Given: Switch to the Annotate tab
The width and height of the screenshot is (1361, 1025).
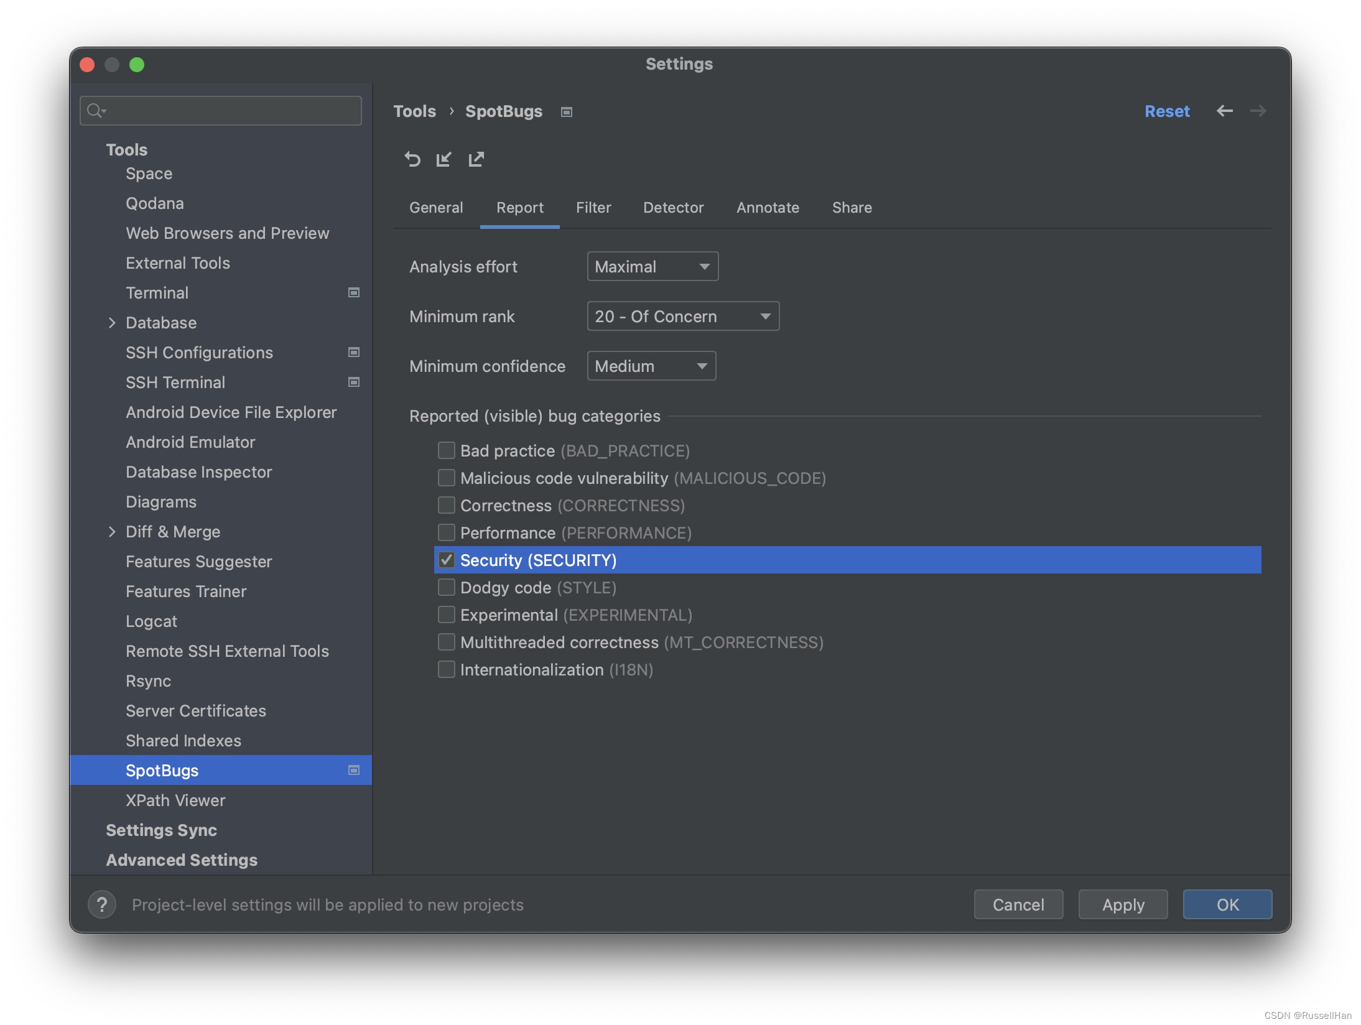Looking at the screenshot, I should [x=768, y=208].
